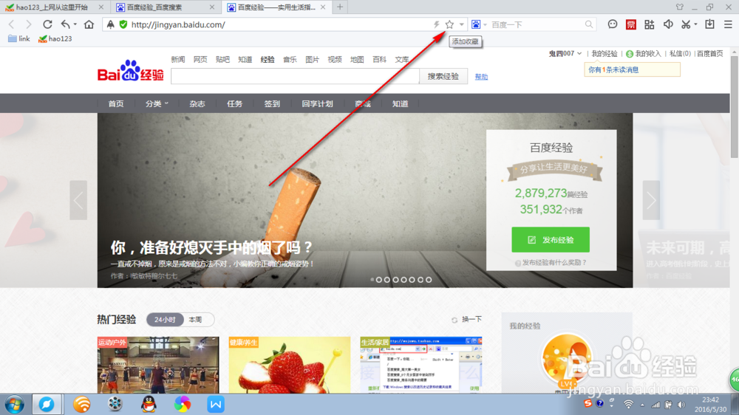Open the link bookmarks folder
The image size is (739, 415).
[19, 38]
